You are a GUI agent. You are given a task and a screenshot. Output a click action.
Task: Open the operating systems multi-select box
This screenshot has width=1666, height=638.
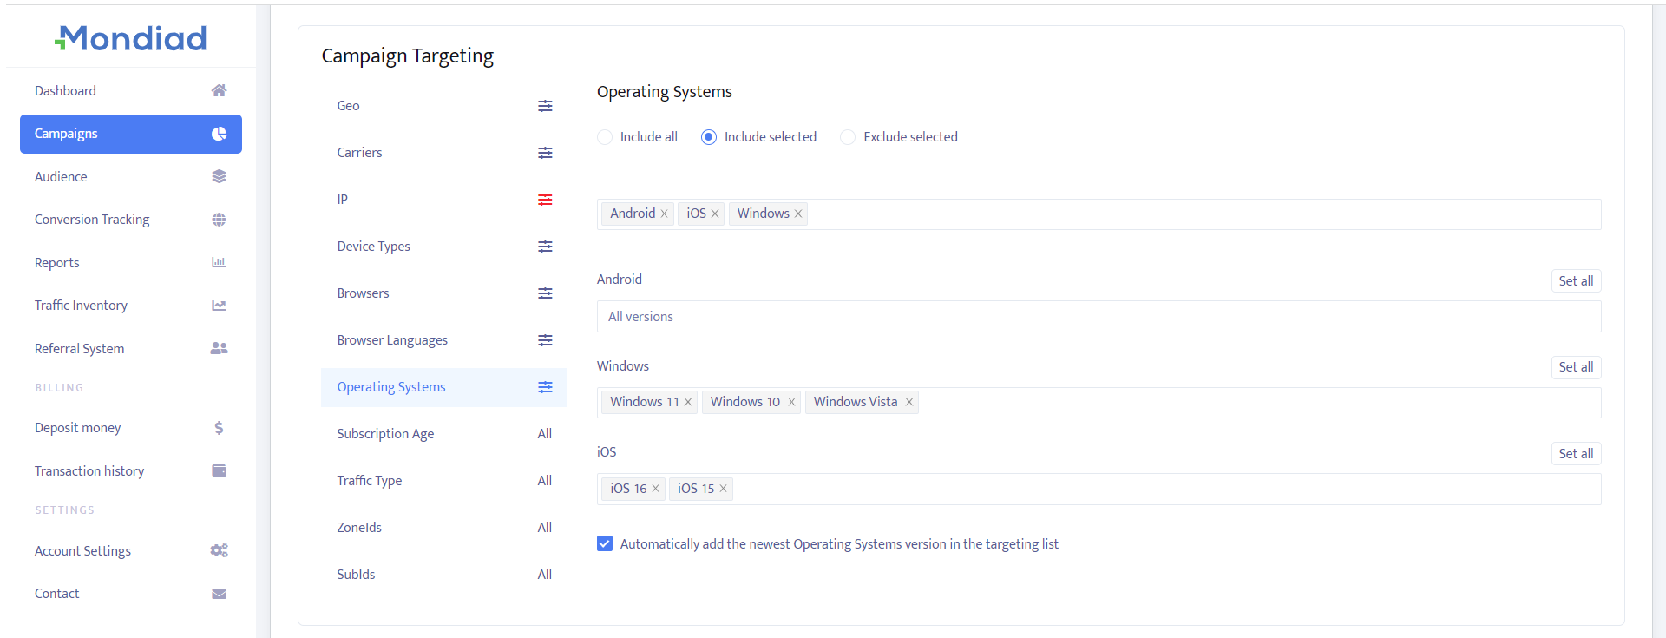(x=1202, y=214)
